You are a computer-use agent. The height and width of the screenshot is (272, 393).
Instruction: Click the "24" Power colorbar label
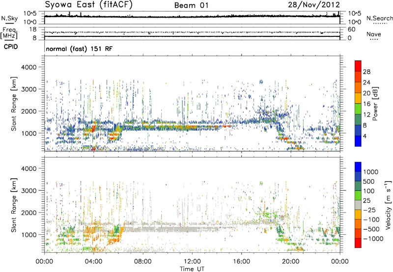pyautogui.click(x=366, y=82)
